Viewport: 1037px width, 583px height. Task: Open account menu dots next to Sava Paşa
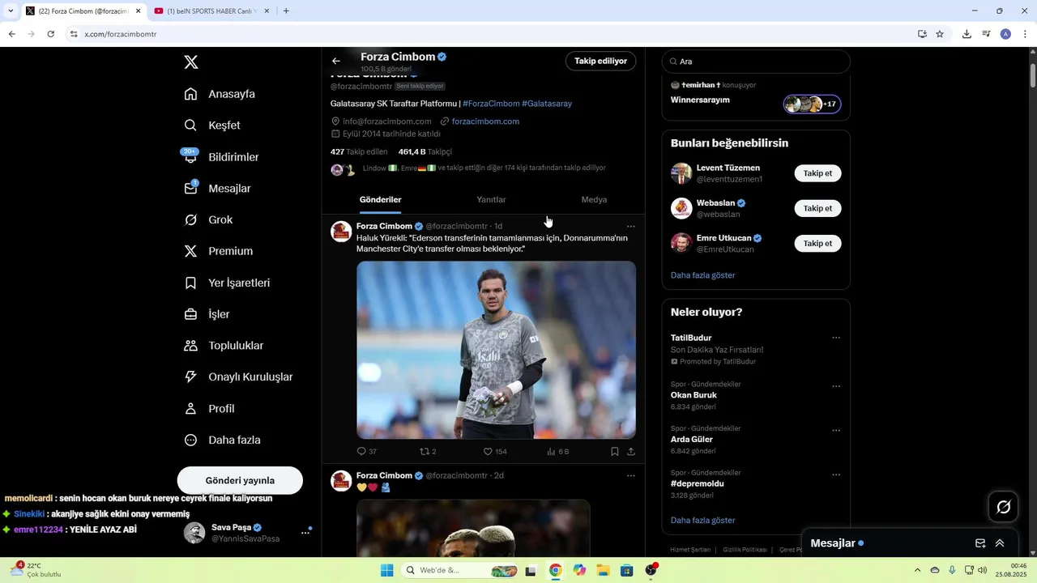point(305,532)
